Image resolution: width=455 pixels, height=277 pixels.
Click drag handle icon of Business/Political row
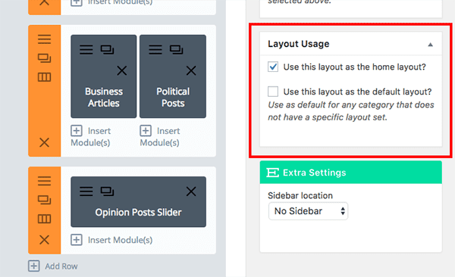point(45,39)
